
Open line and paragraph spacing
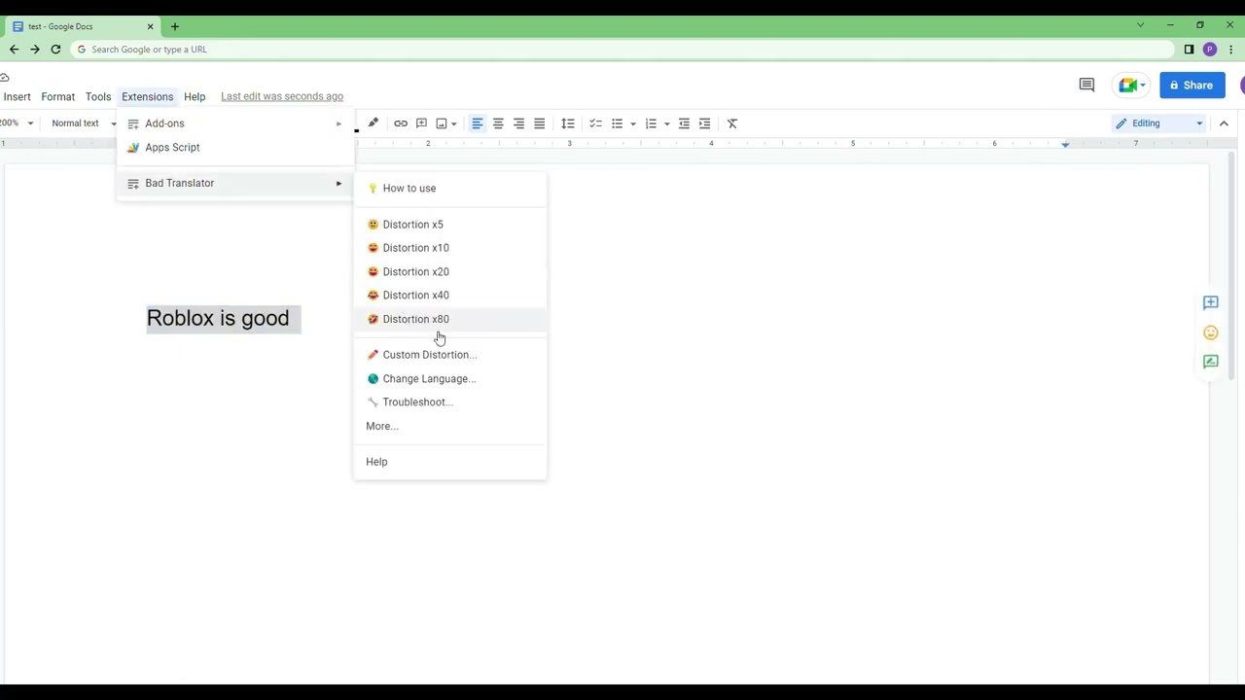pos(568,123)
